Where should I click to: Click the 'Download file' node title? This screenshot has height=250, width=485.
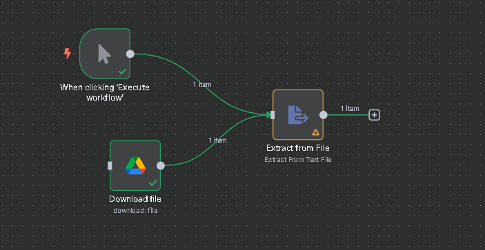pyautogui.click(x=135, y=199)
